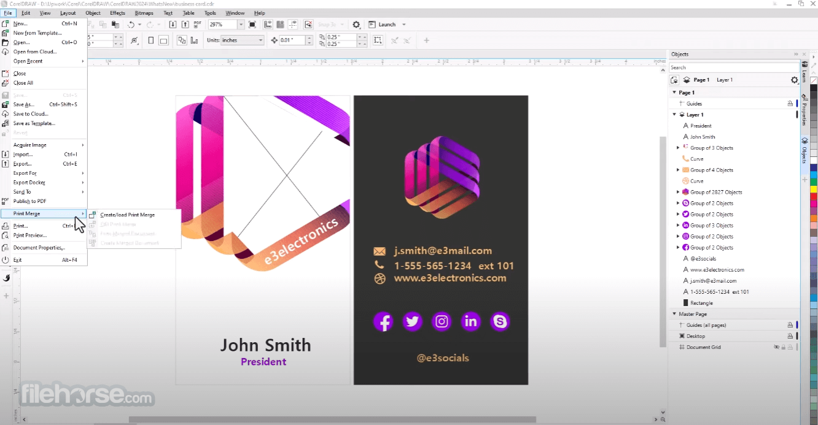Open the Launch dropdown
818x425 pixels.
[x=403, y=25]
